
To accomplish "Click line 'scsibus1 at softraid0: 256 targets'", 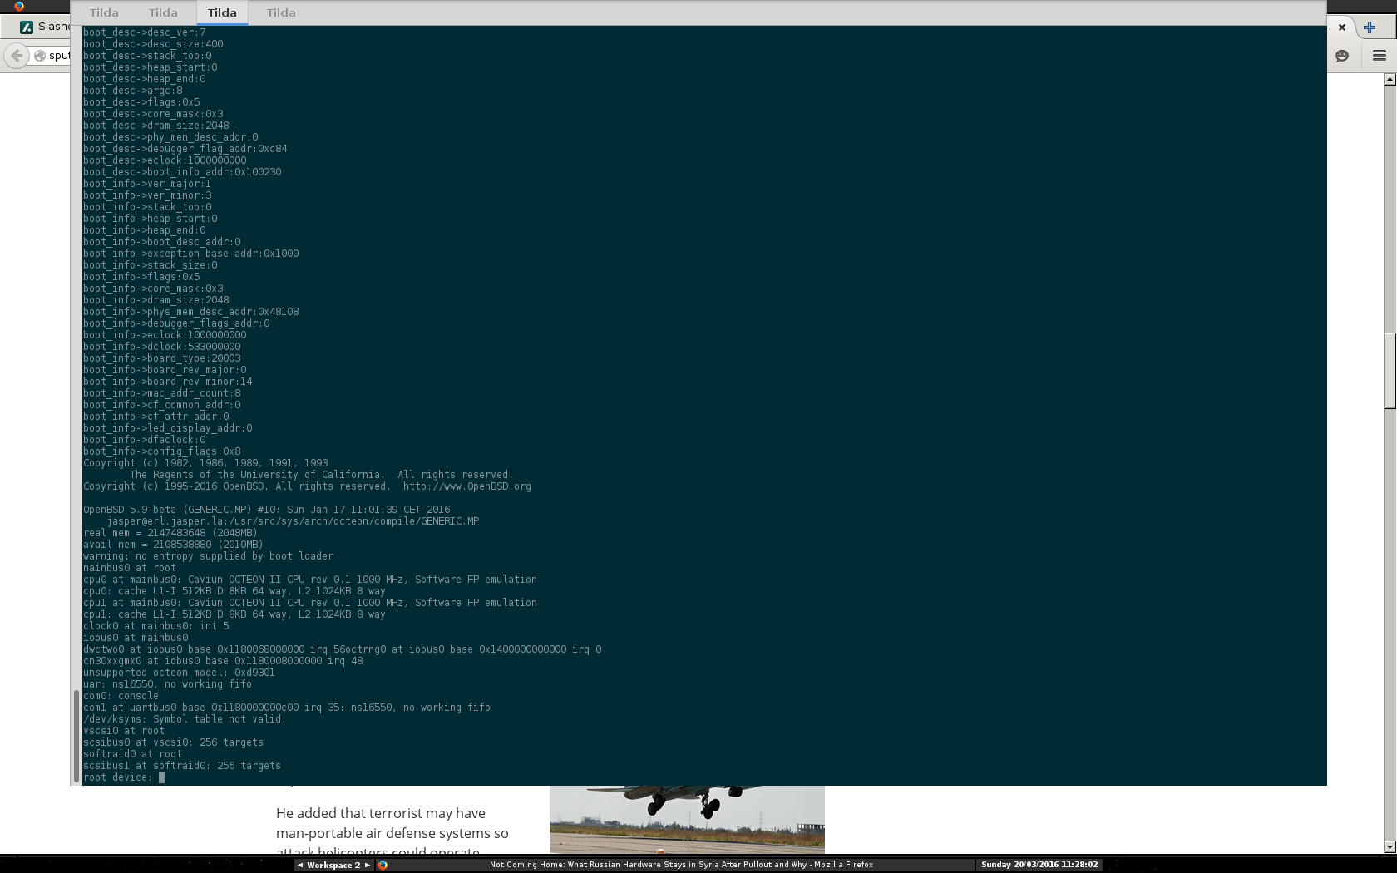I will [182, 766].
